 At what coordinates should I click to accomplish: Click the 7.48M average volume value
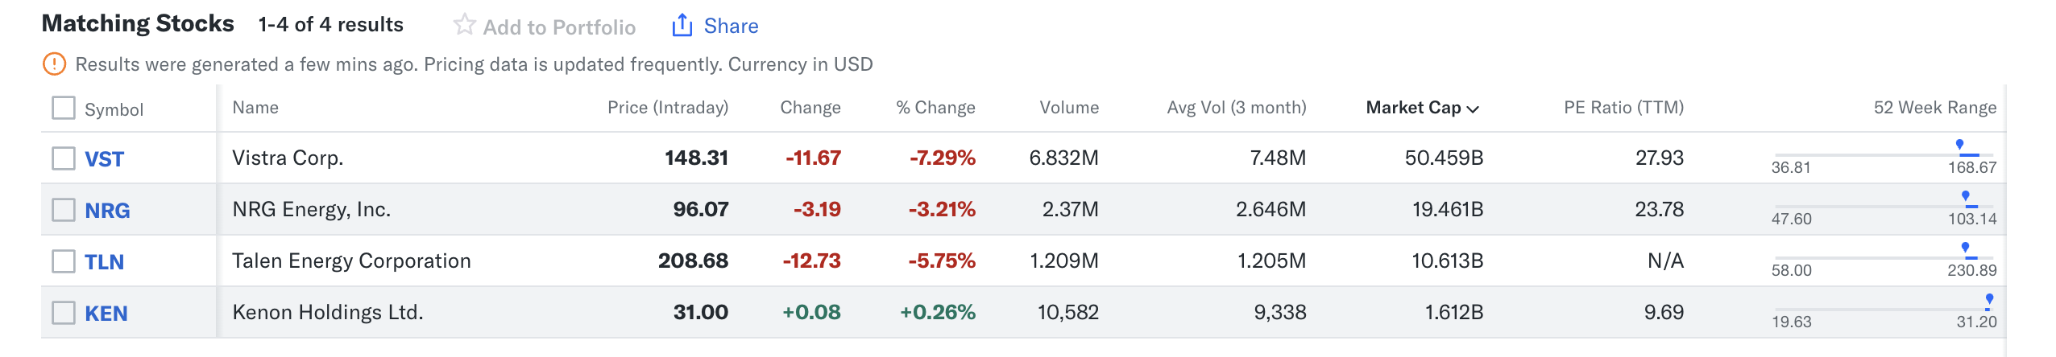click(x=1278, y=158)
